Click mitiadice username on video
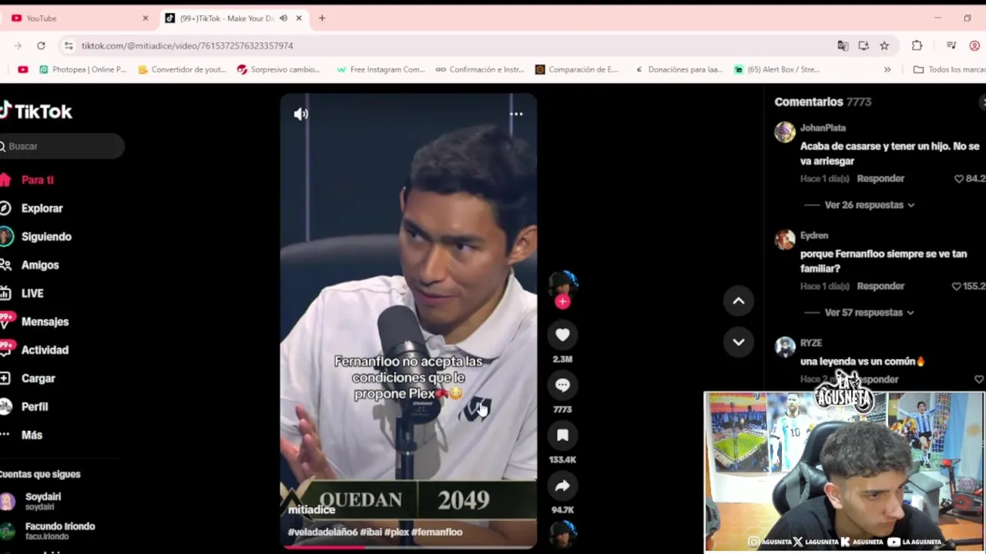Image resolution: width=986 pixels, height=554 pixels. [312, 510]
